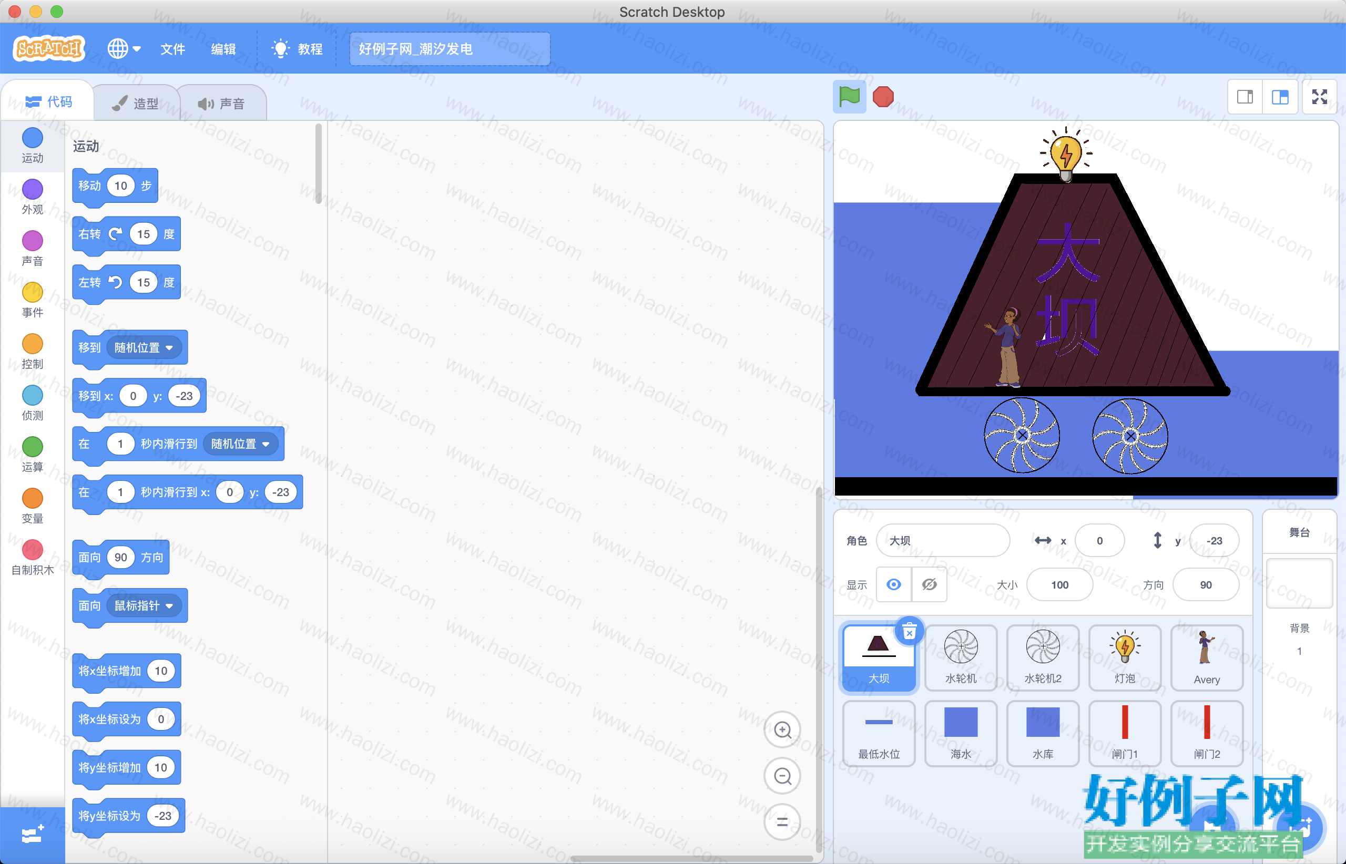Switch to small stage layout
The height and width of the screenshot is (864, 1346).
pos(1245,97)
